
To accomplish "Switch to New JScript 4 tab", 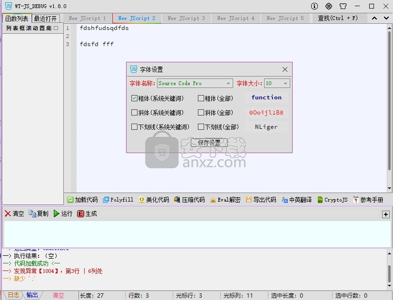I will tap(236, 18).
